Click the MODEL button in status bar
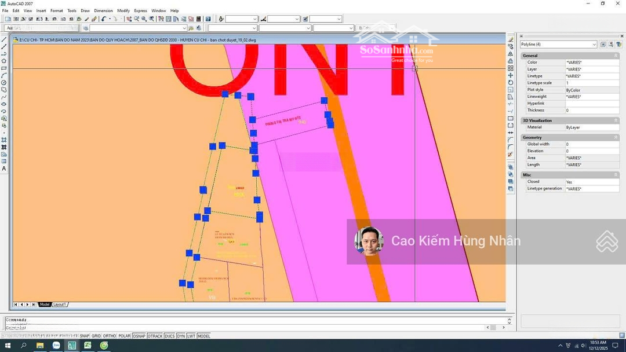626x352 pixels. click(x=204, y=336)
